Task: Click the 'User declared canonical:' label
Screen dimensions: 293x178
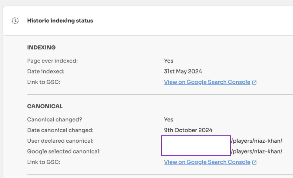Action: pos(60,141)
